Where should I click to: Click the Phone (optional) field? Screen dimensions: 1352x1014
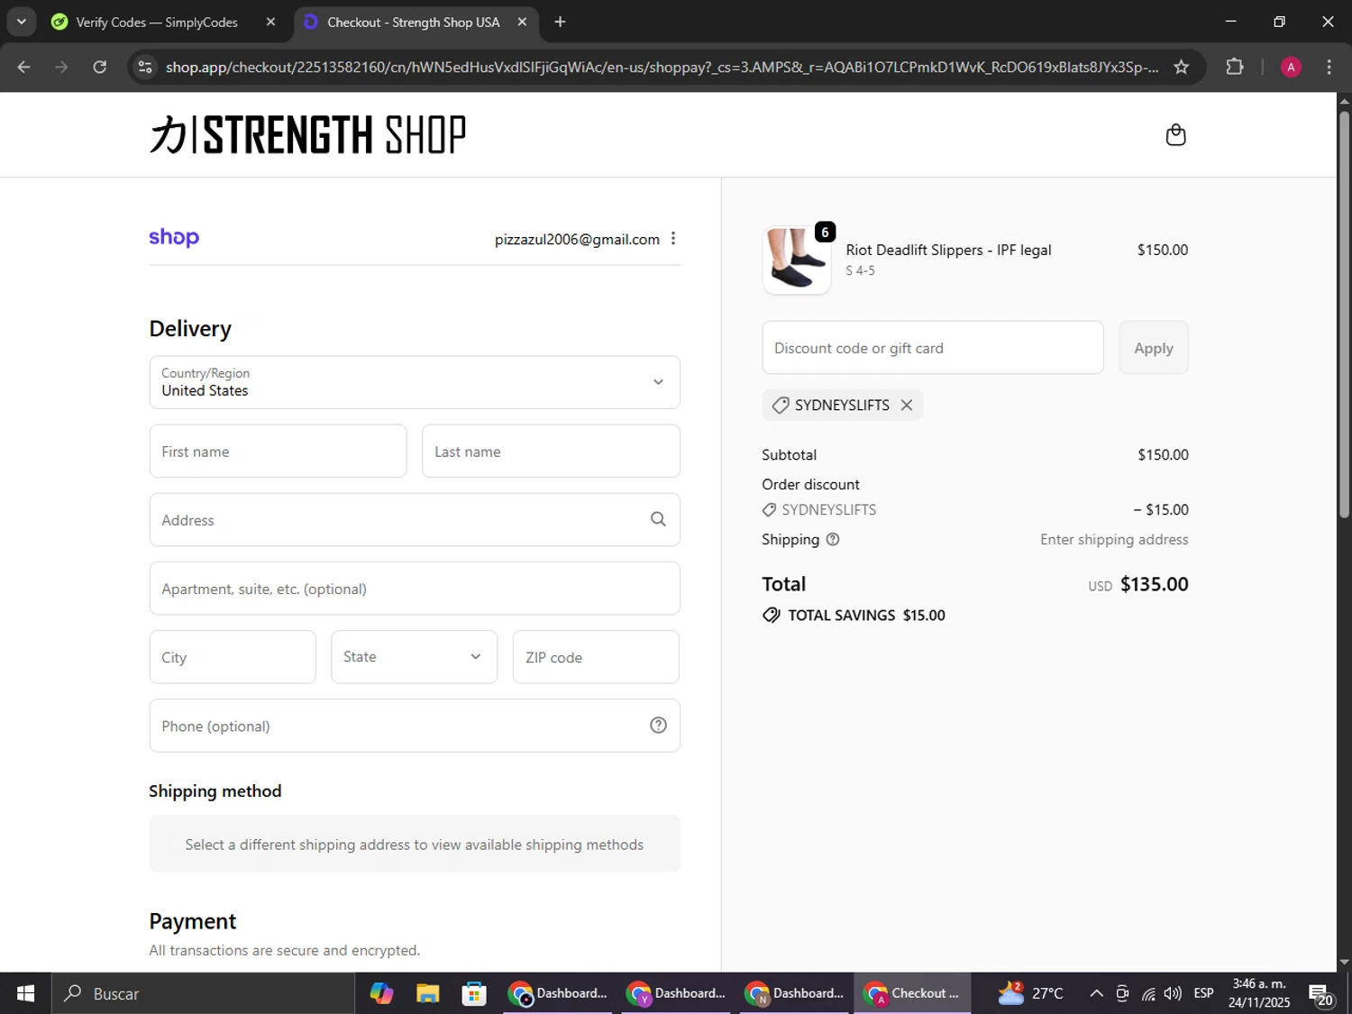pos(415,726)
